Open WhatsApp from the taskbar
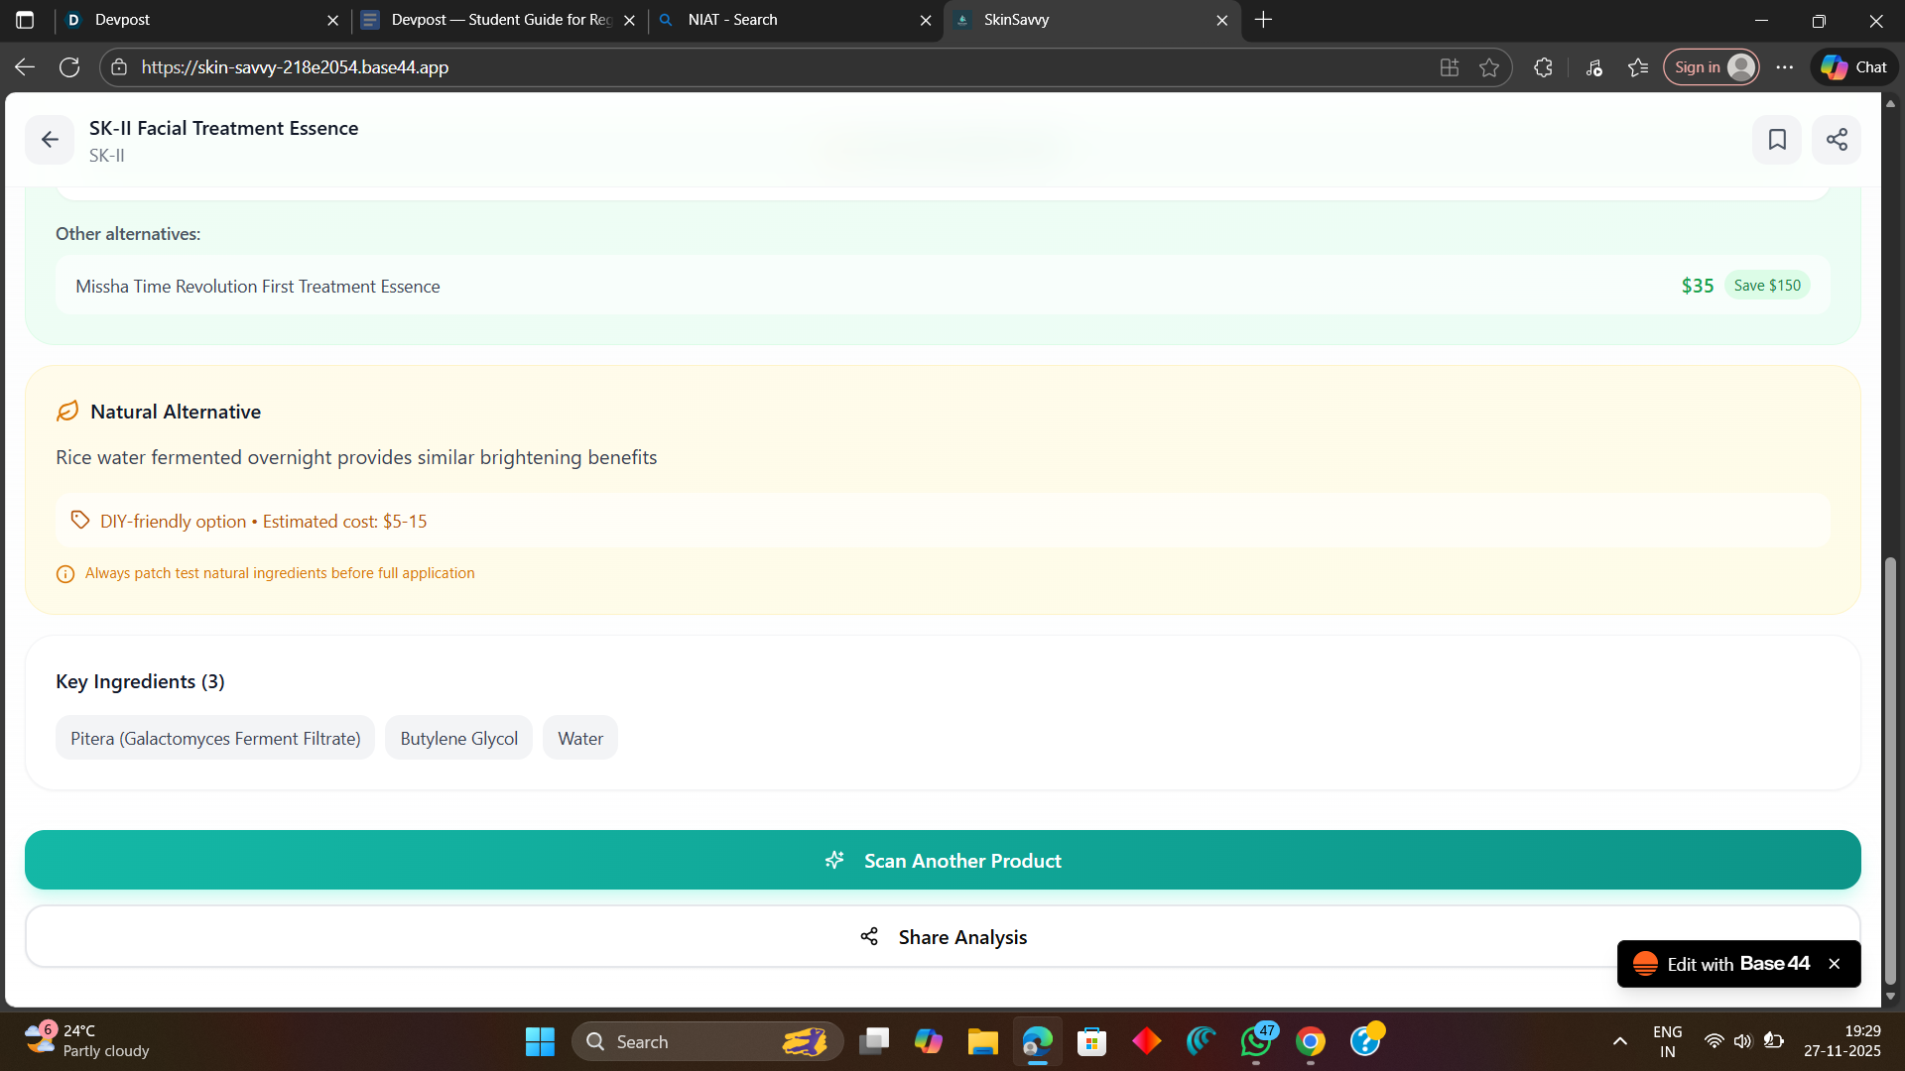This screenshot has height=1071, width=1905. 1256,1042
